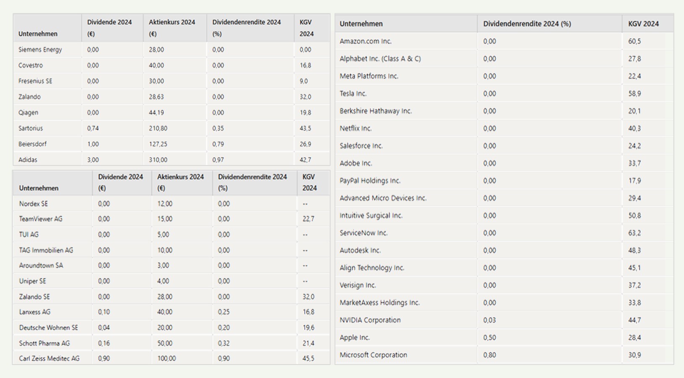
Task: Click Schott Pharma AG company cell
Action: (44, 343)
